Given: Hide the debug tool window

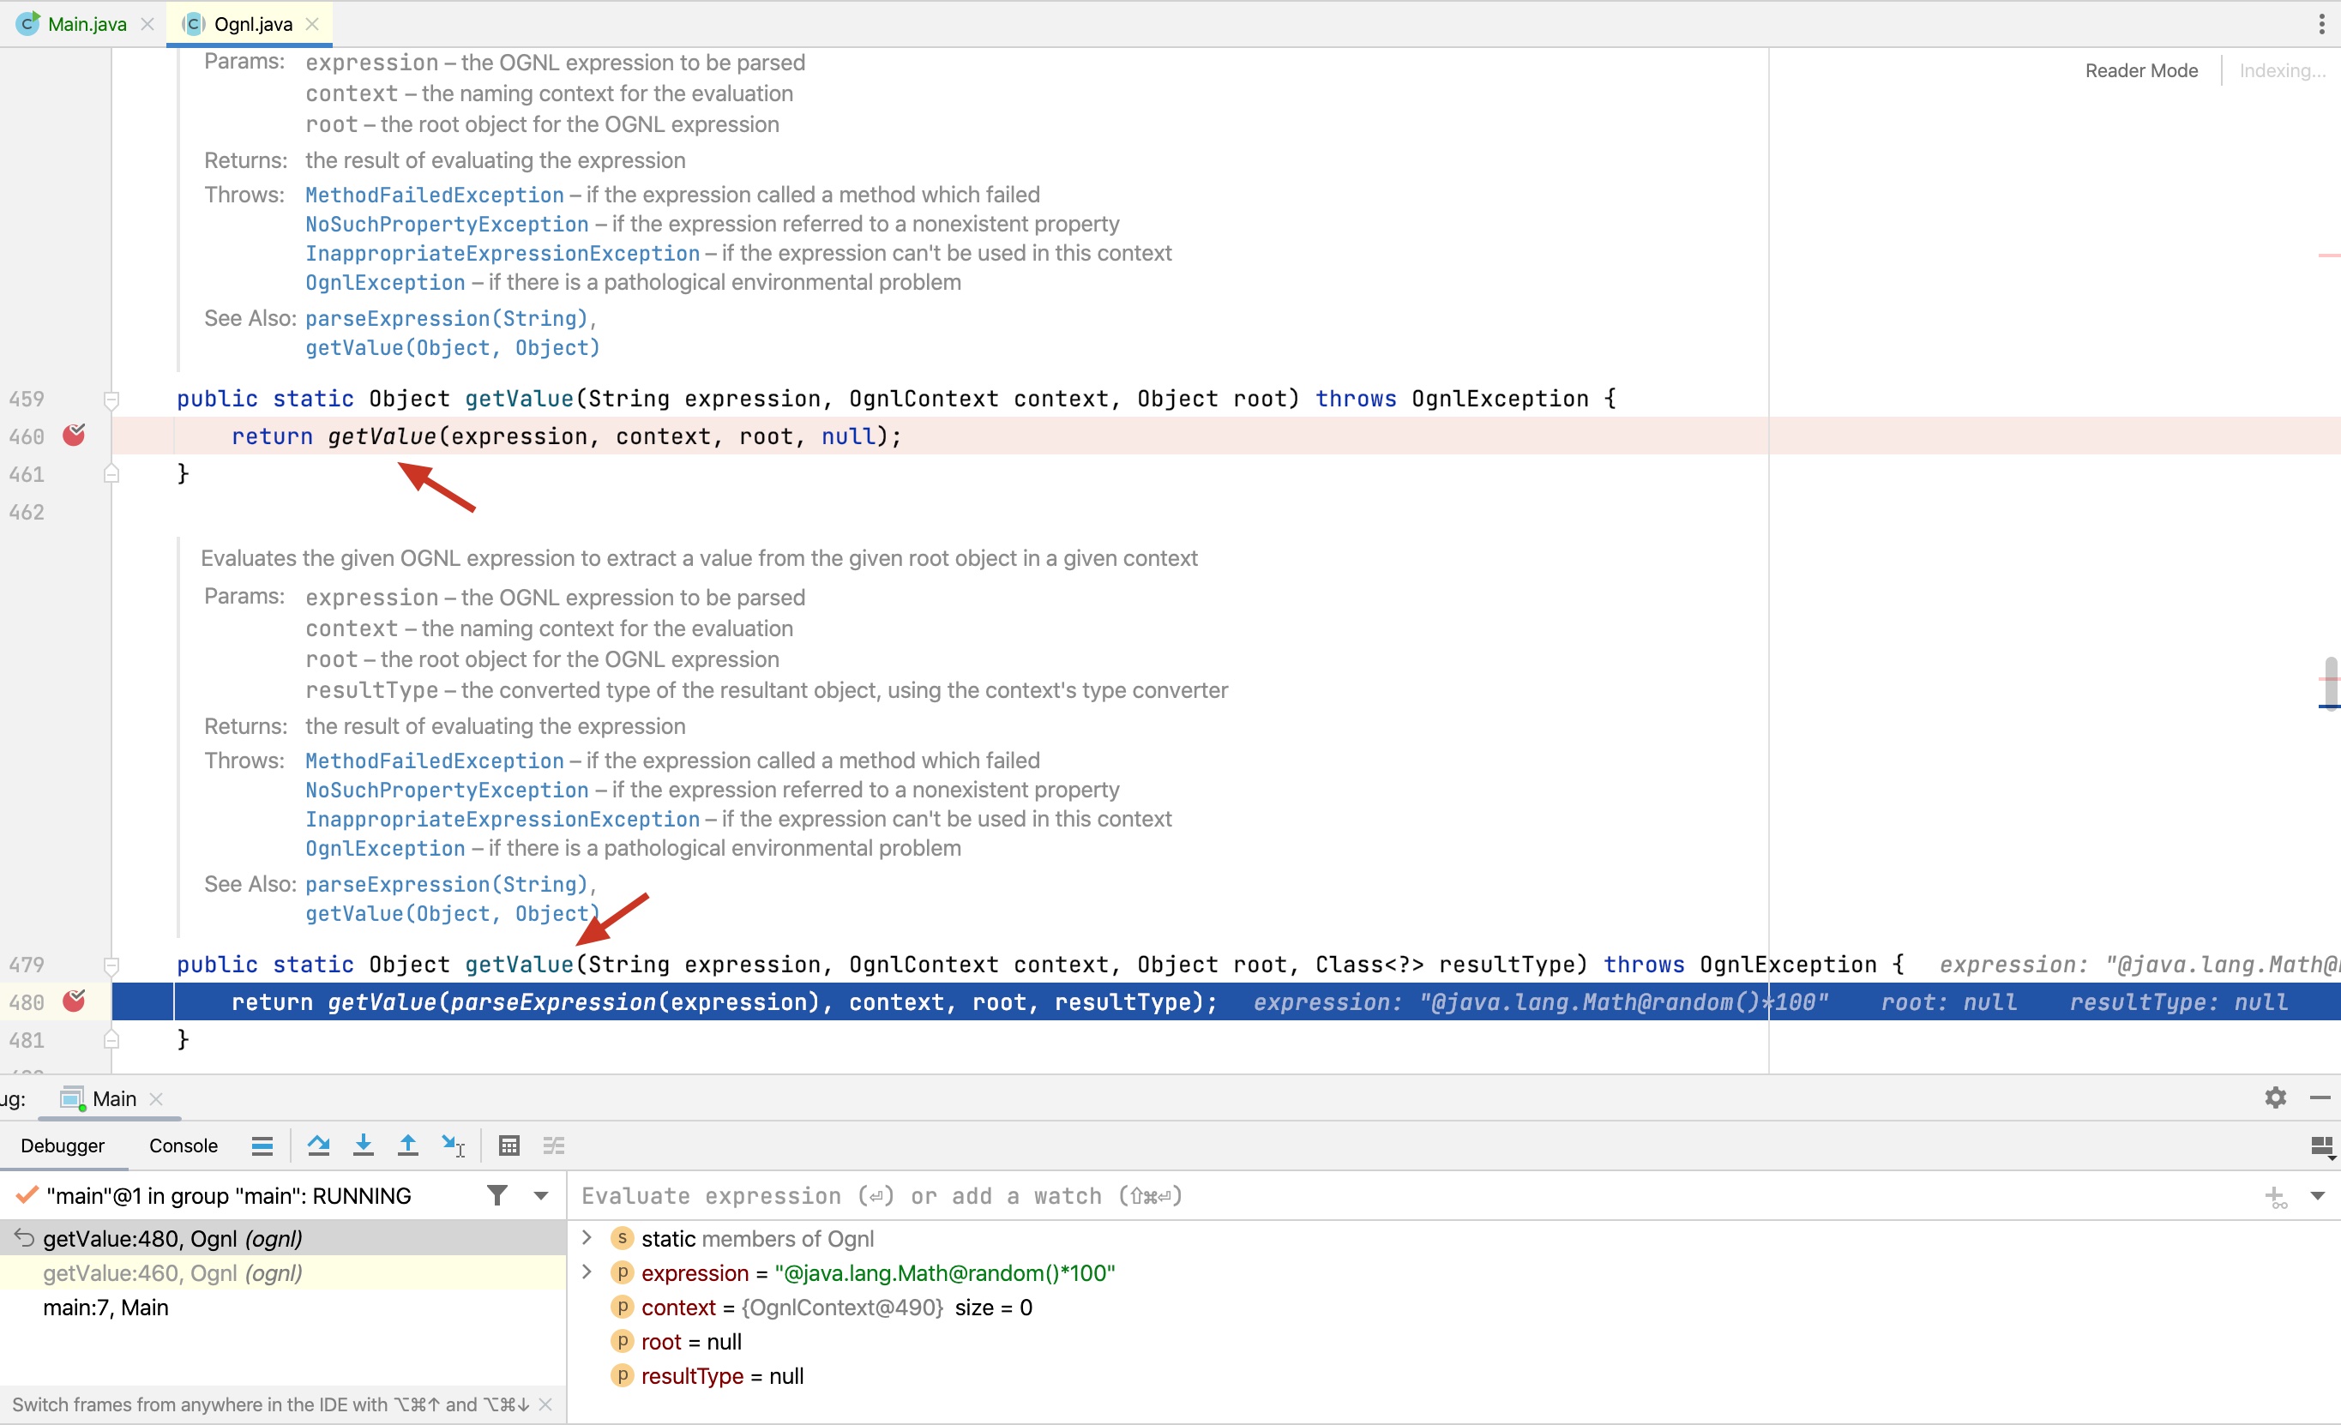Looking at the screenshot, I should 2320,1098.
